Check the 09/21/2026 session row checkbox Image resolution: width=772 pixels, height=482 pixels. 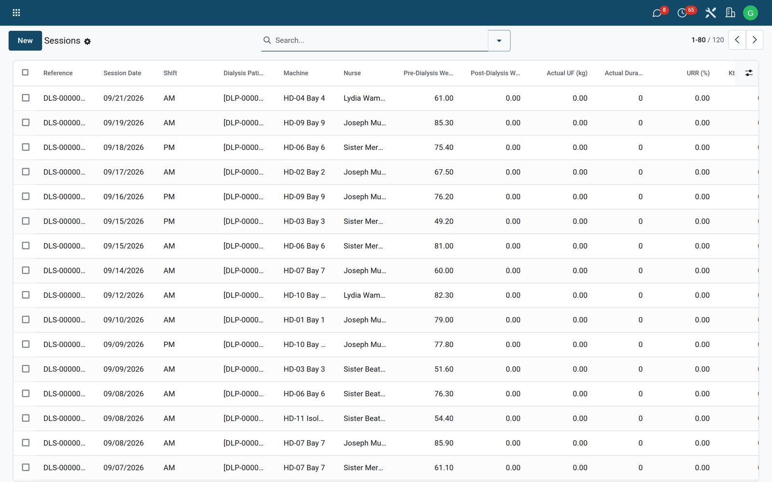(x=26, y=98)
